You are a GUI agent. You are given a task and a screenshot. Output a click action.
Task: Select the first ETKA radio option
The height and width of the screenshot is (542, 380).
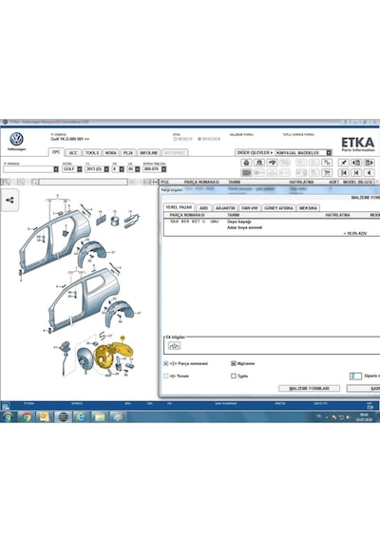(175, 139)
